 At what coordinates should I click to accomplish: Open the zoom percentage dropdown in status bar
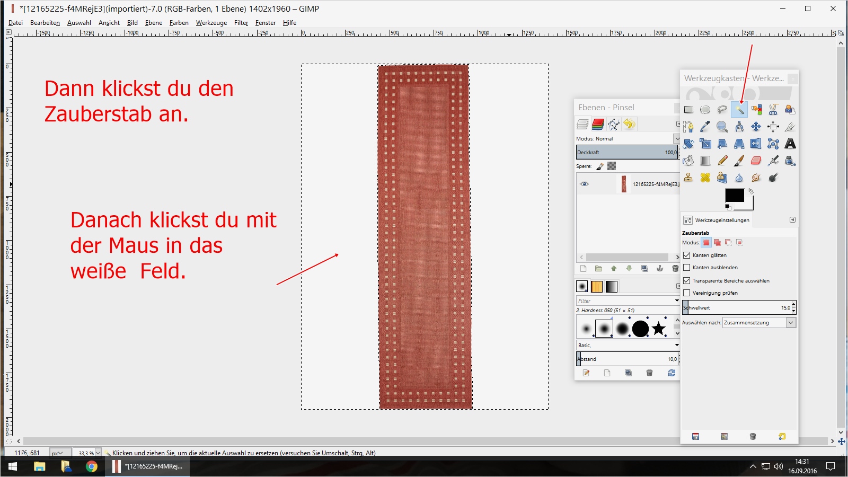[98, 453]
